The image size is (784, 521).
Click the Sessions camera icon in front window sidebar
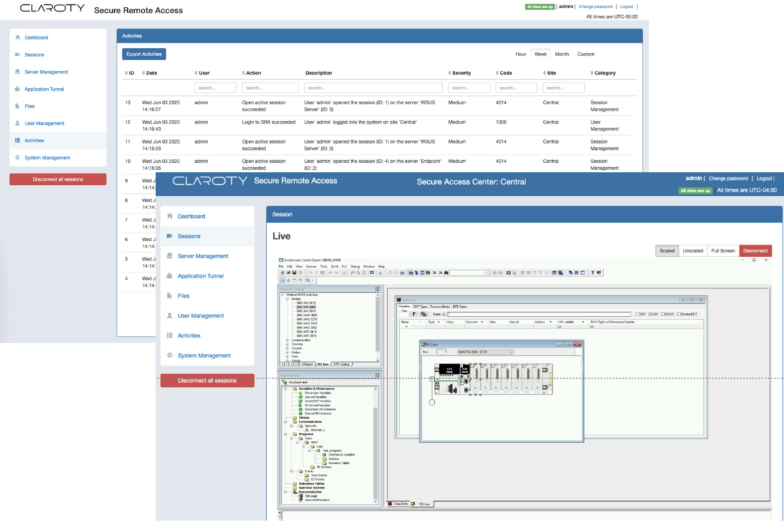pyautogui.click(x=169, y=236)
